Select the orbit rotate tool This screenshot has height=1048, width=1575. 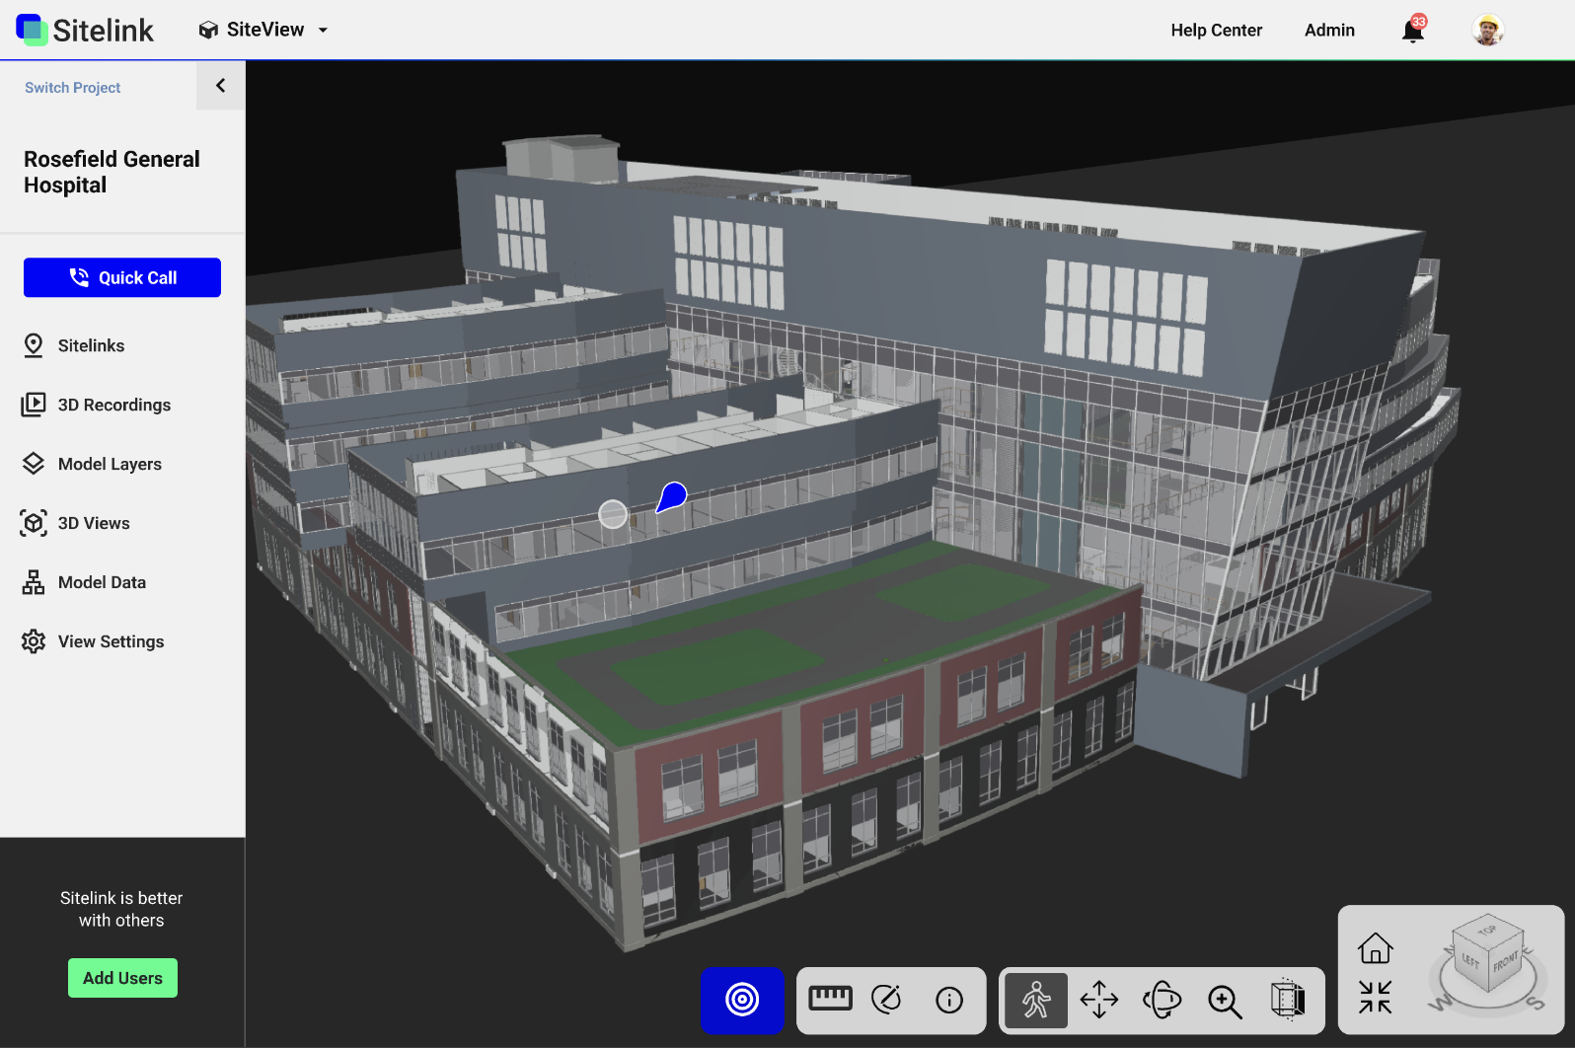[x=1162, y=1000]
